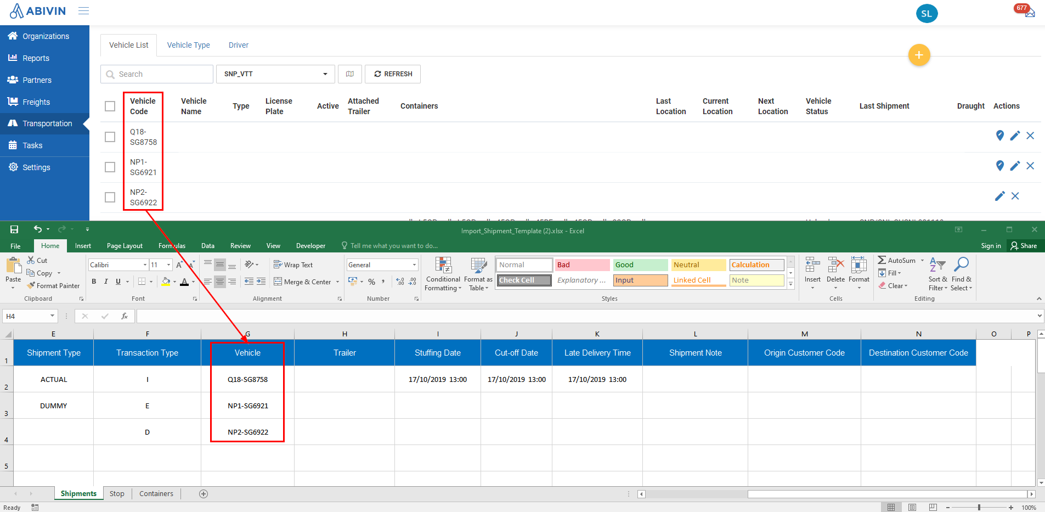
Task: Switch to Page Layout view in status bar
Action: click(x=912, y=507)
